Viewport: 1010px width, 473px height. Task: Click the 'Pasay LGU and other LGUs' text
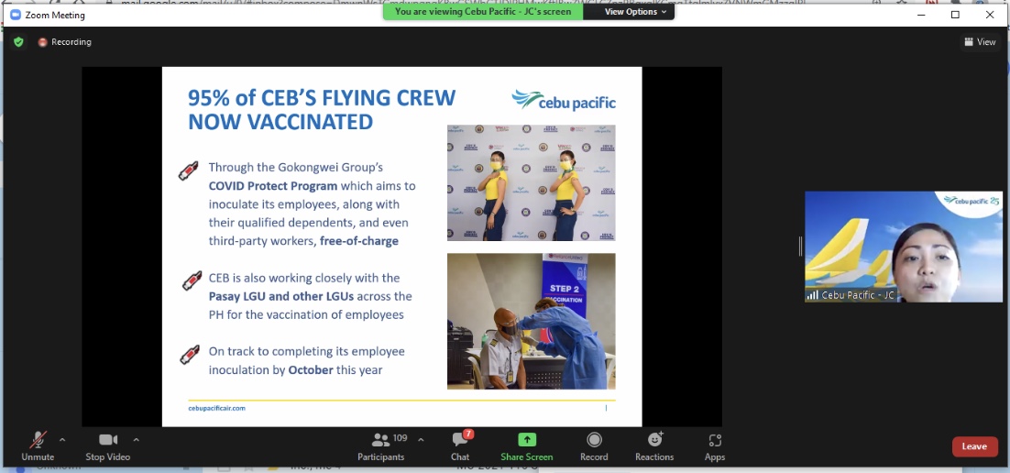click(280, 296)
